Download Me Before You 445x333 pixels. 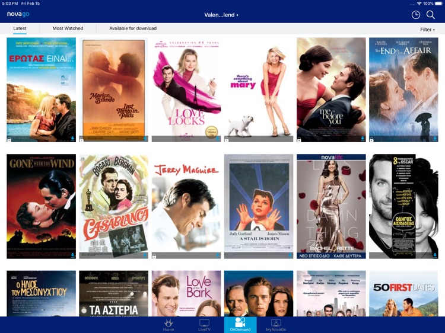pos(363,139)
